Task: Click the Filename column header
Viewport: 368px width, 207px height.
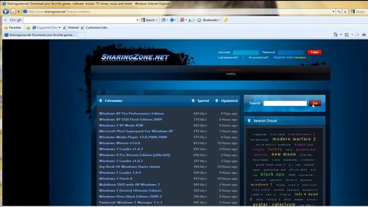Action: click(x=113, y=101)
